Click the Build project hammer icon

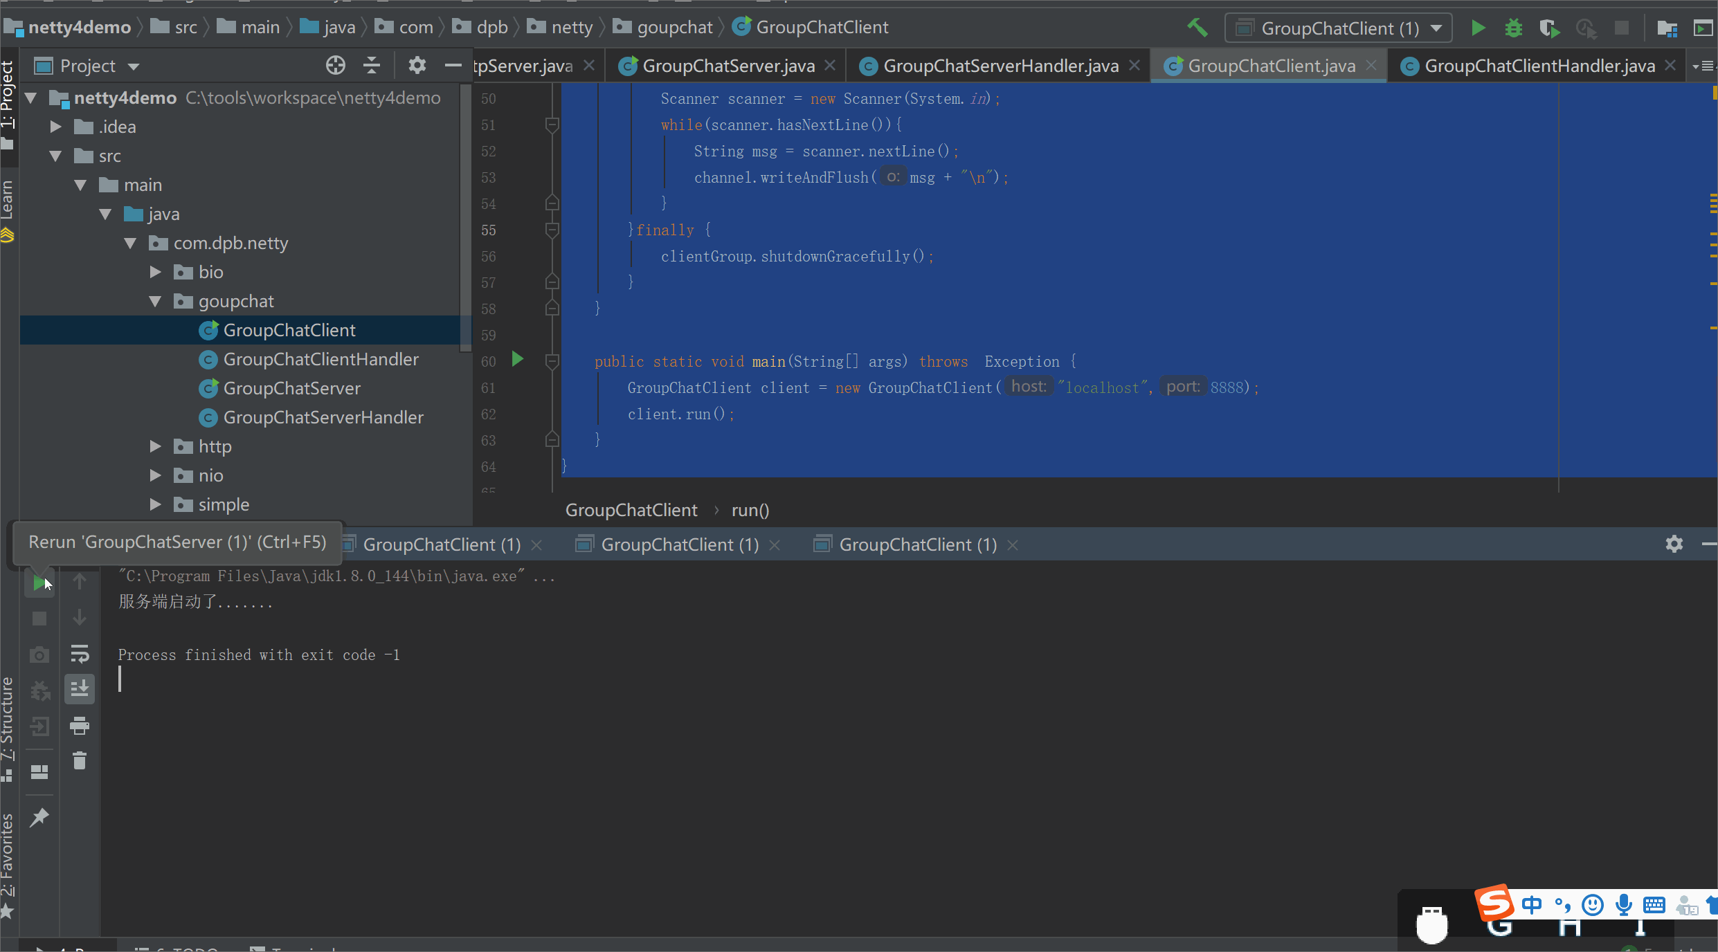[1197, 28]
